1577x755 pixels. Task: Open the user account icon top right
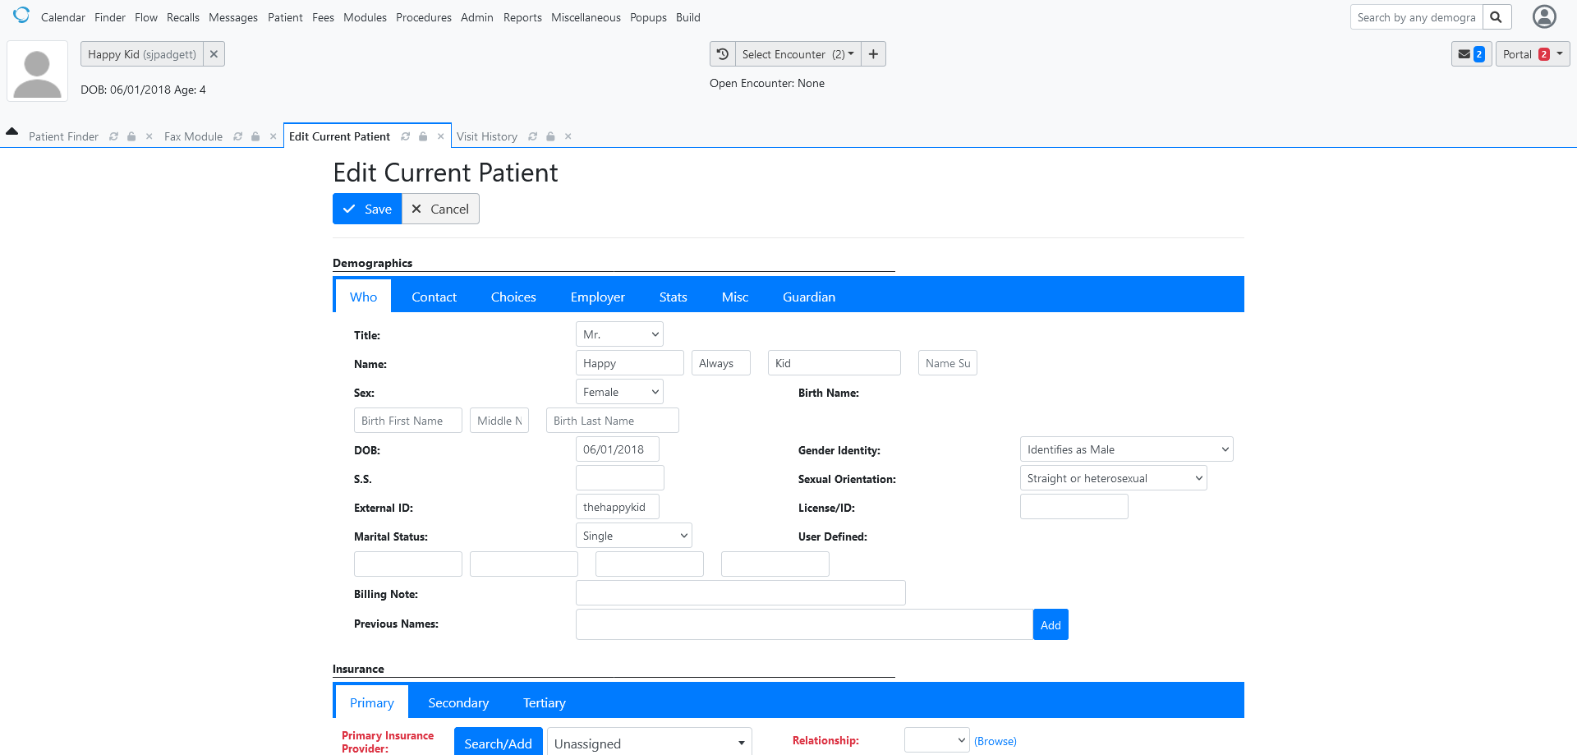(x=1543, y=16)
